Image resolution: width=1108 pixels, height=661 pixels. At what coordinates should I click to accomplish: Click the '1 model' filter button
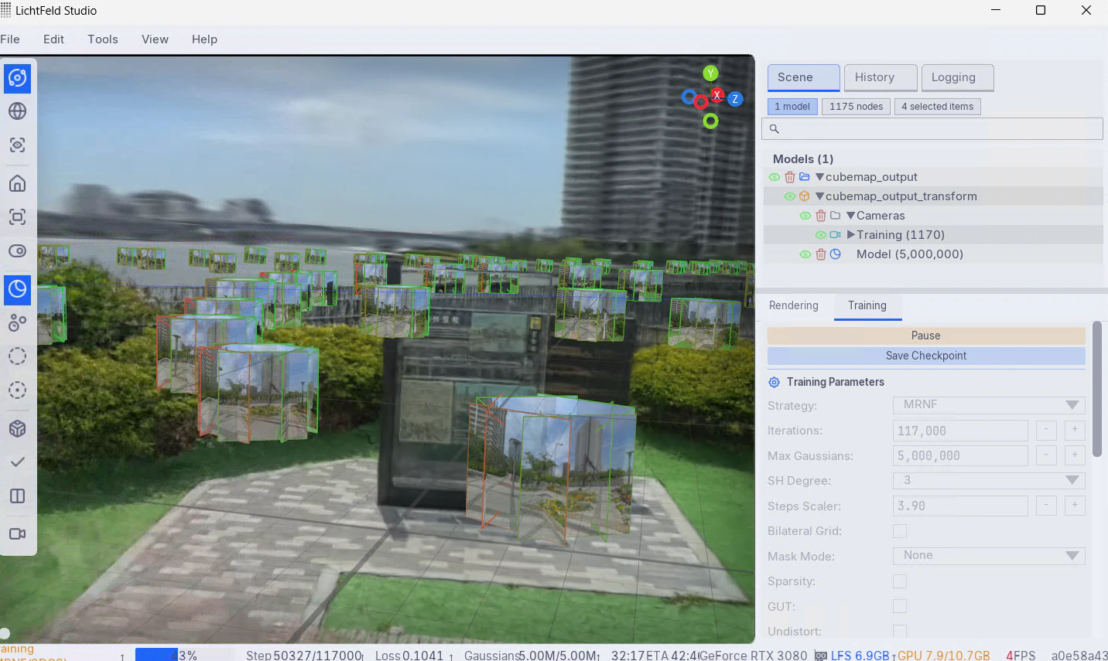click(x=792, y=107)
